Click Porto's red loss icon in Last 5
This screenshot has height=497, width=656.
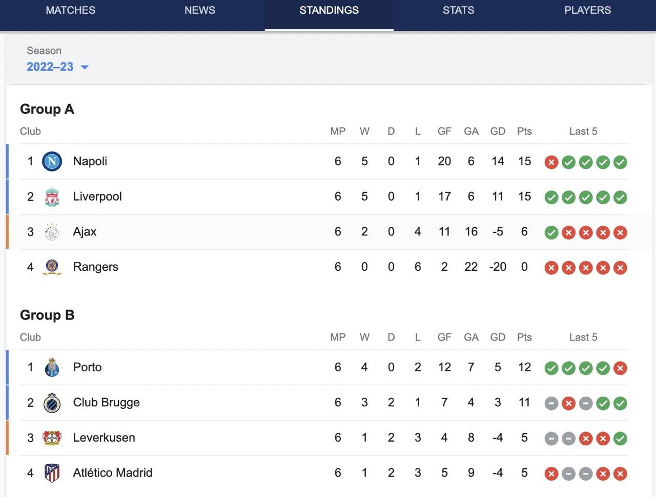click(620, 368)
